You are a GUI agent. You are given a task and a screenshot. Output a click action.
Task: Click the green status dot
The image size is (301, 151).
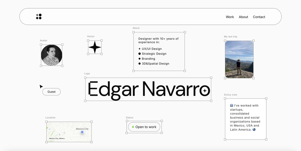tap(133, 127)
